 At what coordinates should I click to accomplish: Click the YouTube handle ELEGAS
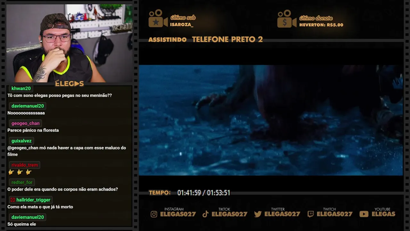click(383, 214)
